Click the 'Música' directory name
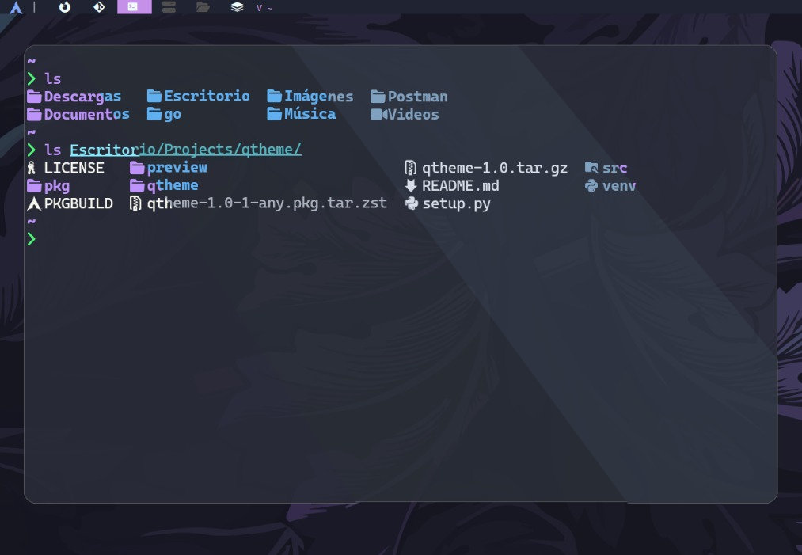This screenshot has height=555, width=802. point(310,113)
